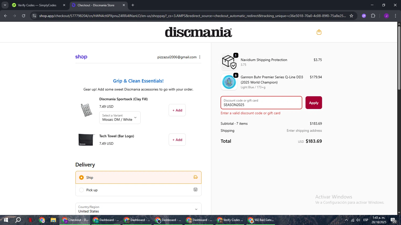Screen dimensions: 401x225
Task: Click the store icon in Pick up row
Action: [x=195, y=190]
